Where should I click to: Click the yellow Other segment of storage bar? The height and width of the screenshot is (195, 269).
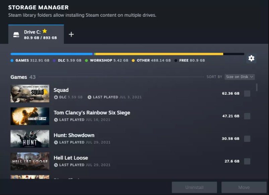[x=159, y=54]
